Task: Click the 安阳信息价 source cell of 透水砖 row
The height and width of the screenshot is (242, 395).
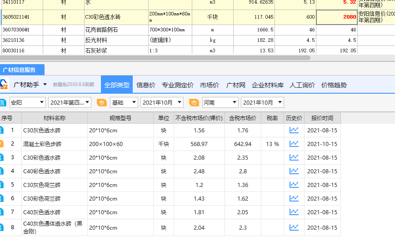Action: (x=376, y=17)
